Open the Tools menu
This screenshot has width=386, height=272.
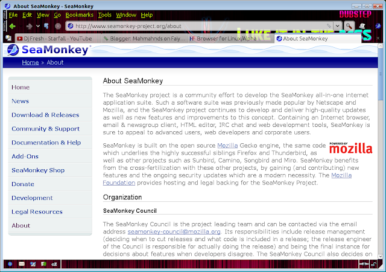[x=104, y=15]
